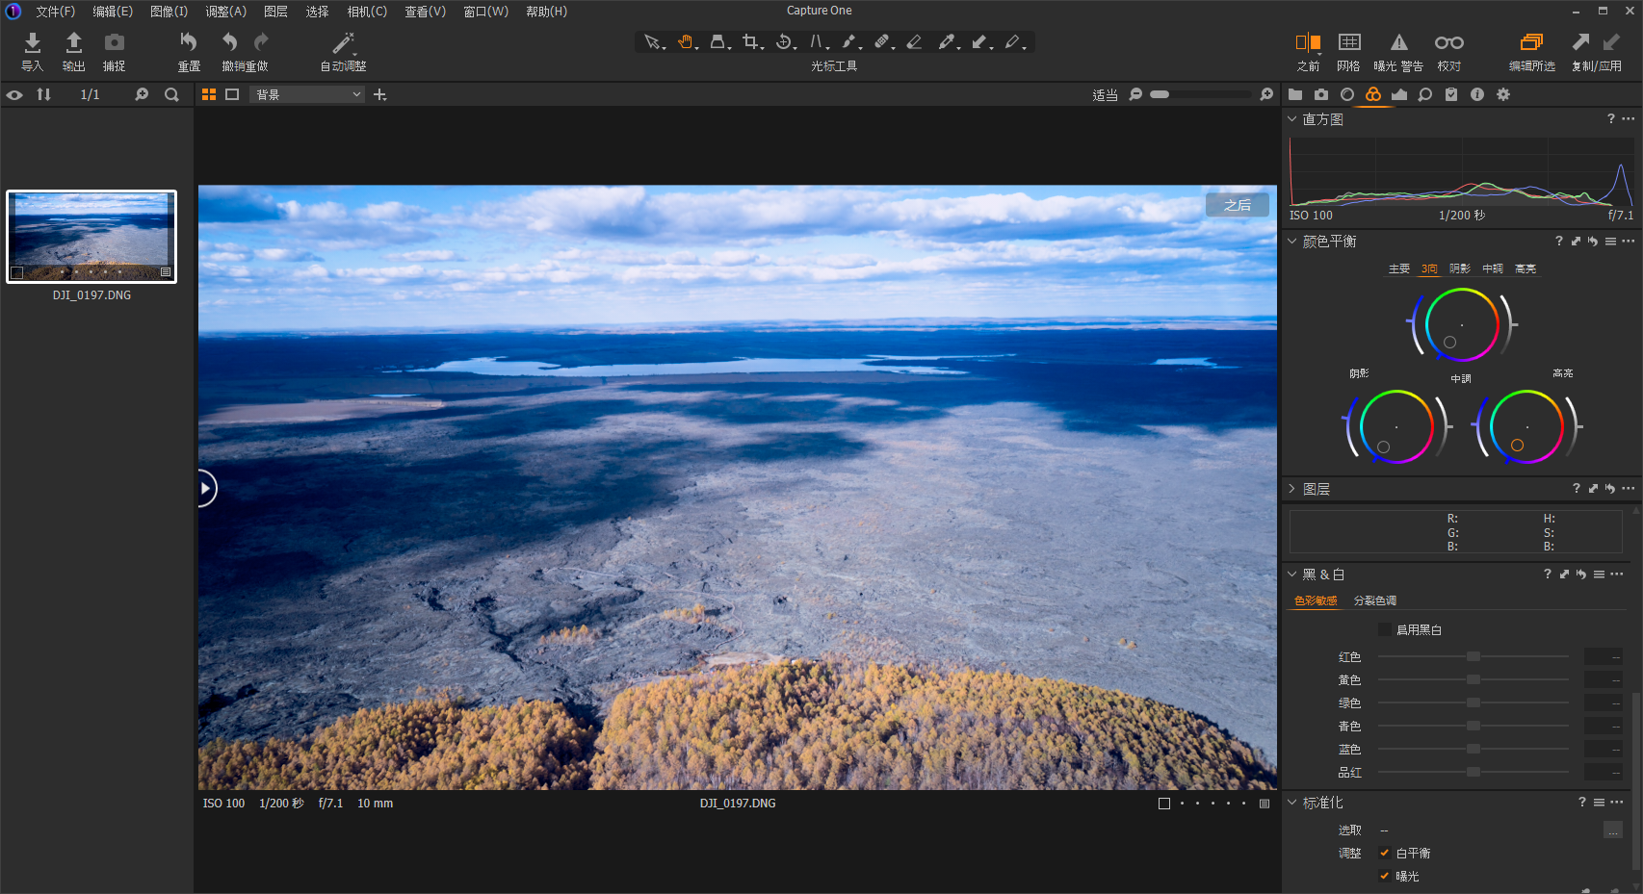Toggle Proofing (校对) glasses icon
Screen dimensions: 1643x894
1449,42
